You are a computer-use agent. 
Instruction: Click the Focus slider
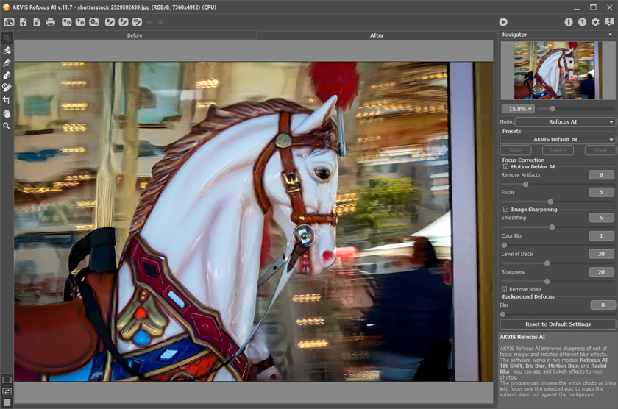pos(558,202)
